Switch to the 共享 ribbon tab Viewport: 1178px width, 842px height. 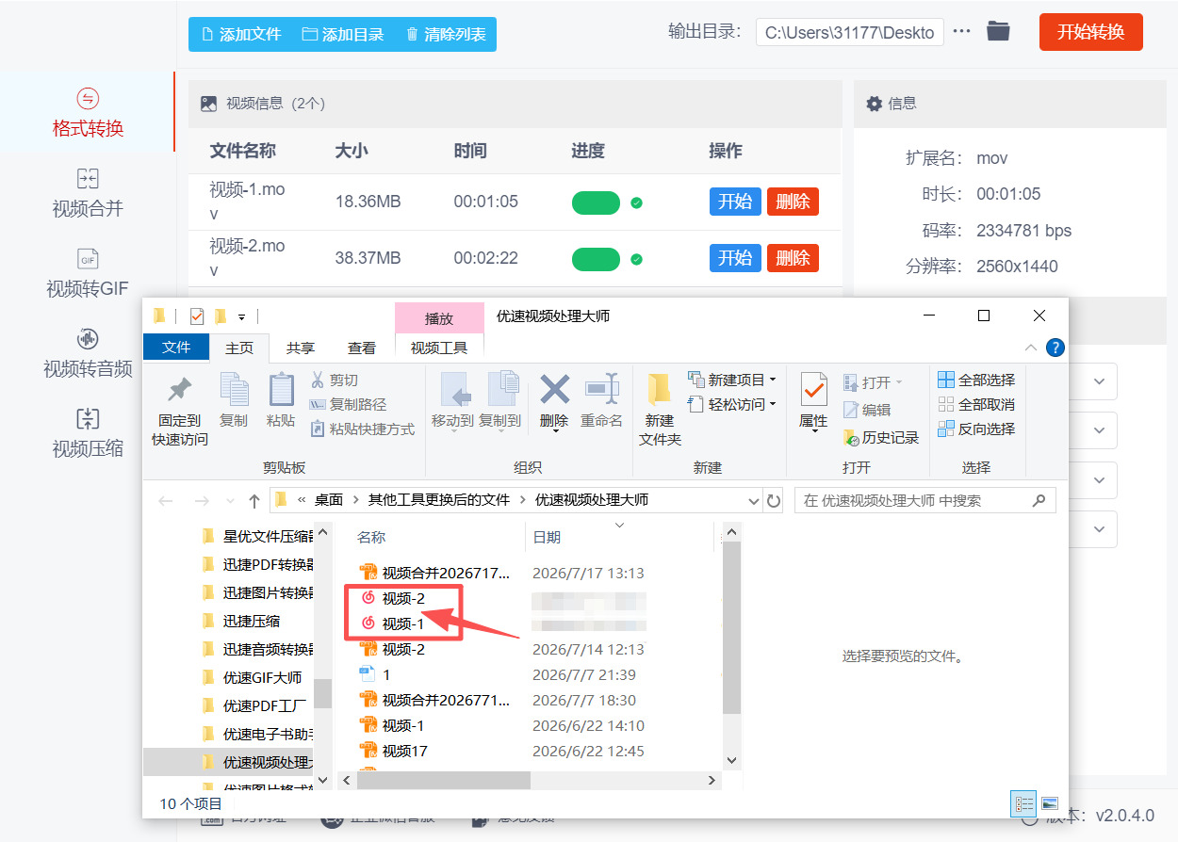click(x=301, y=348)
